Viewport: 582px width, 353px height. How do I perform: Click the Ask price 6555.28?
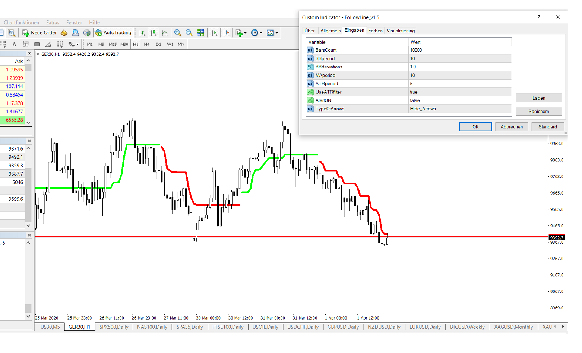click(x=14, y=120)
